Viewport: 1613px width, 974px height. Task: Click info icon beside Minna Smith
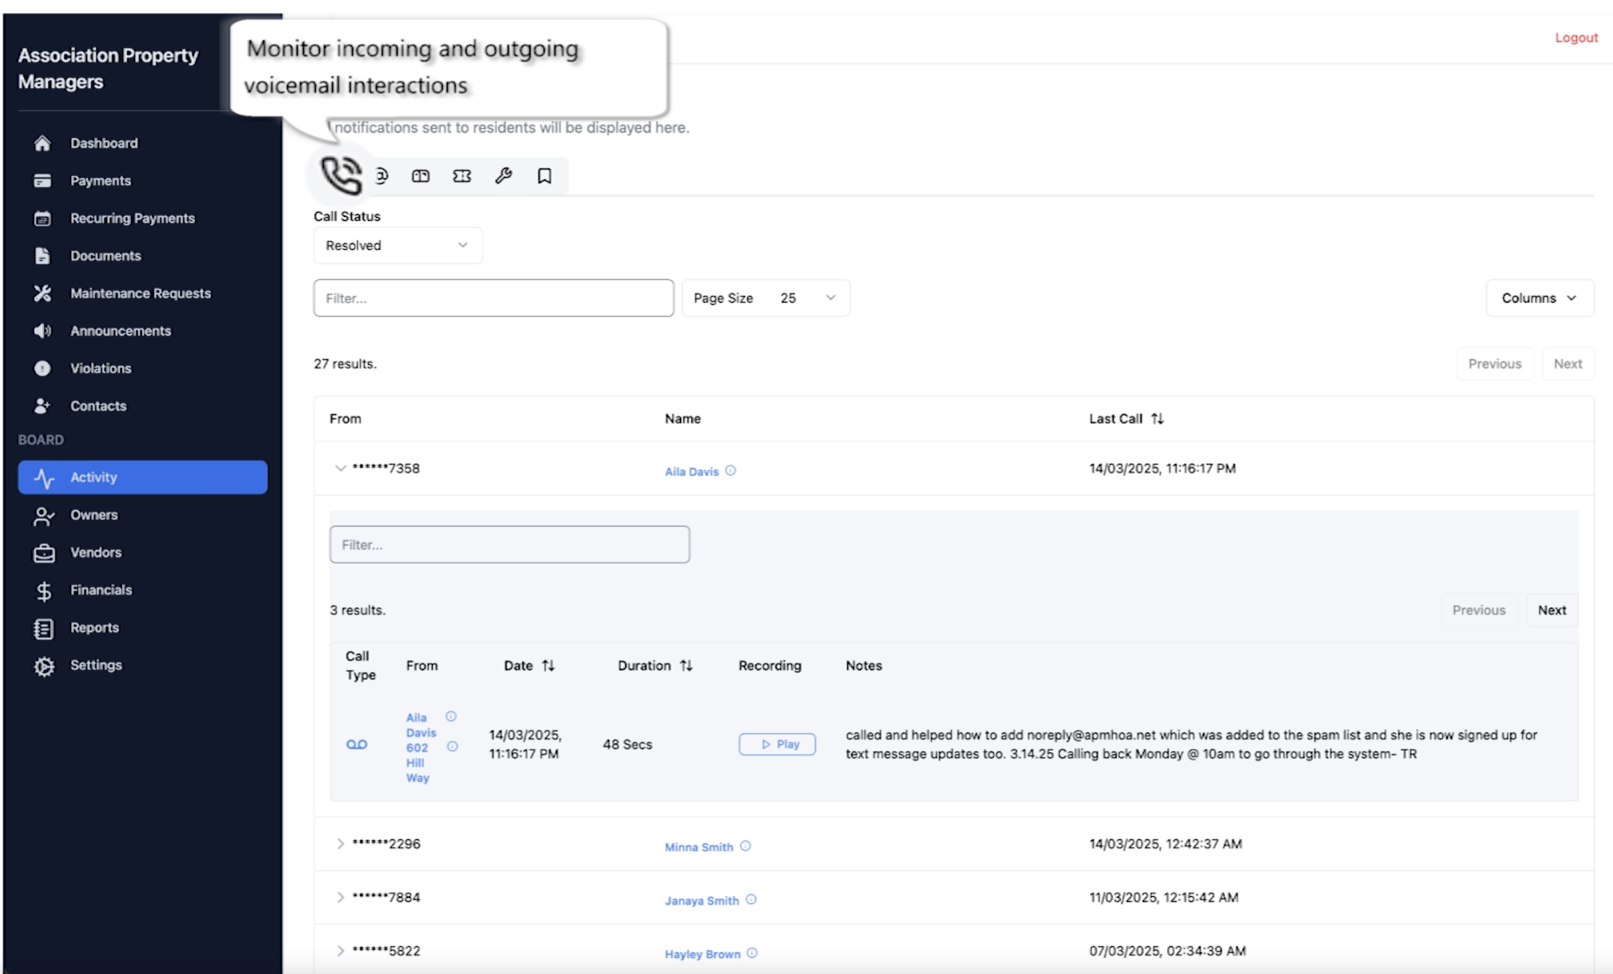[x=746, y=846]
